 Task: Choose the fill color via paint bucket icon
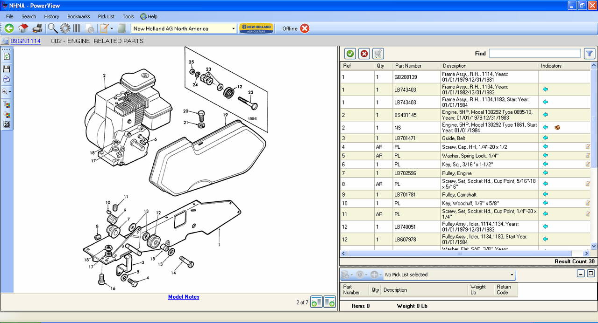[7, 114]
